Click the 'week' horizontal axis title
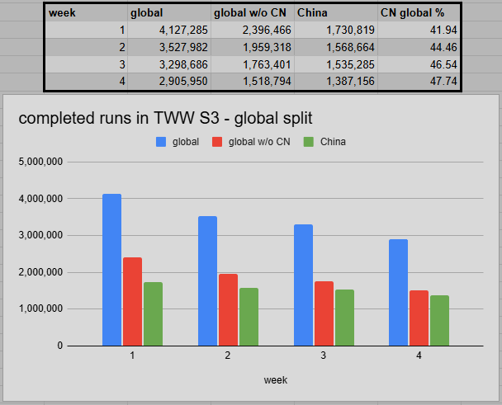This screenshot has height=405, width=502. pyautogui.click(x=275, y=380)
